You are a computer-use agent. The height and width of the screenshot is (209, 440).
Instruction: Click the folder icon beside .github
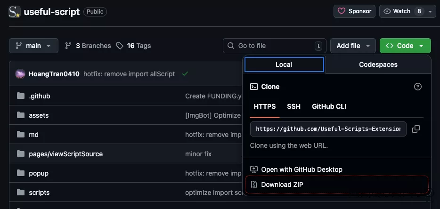pyautogui.click(x=20, y=96)
